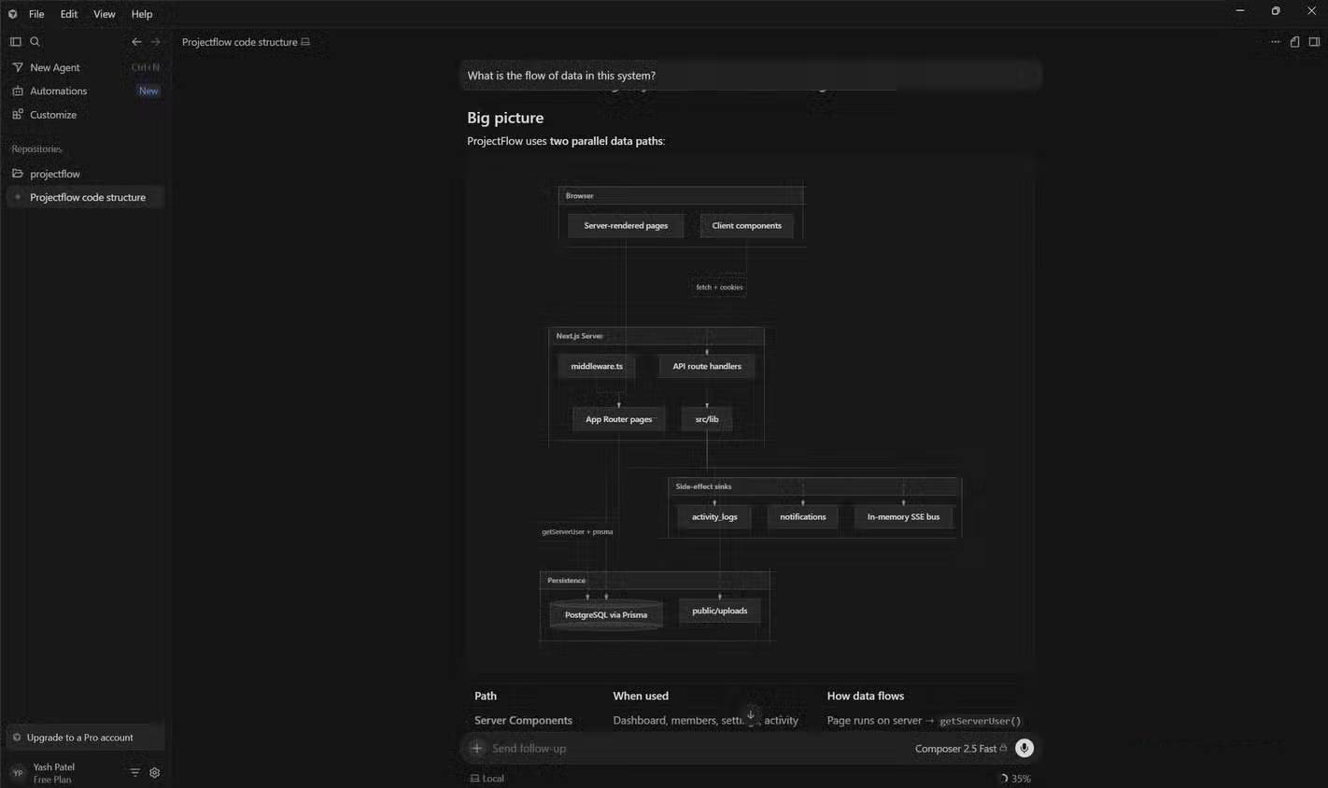Image resolution: width=1328 pixels, height=788 pixels.
Task: Open the filter lines icon beside the profile
Action: pyautogui.click(x=134, y=772)
